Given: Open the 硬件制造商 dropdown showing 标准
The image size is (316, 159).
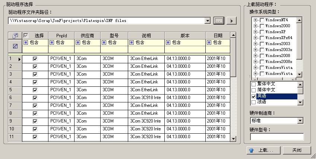Looking at the screenshot, I should point(300,121).
